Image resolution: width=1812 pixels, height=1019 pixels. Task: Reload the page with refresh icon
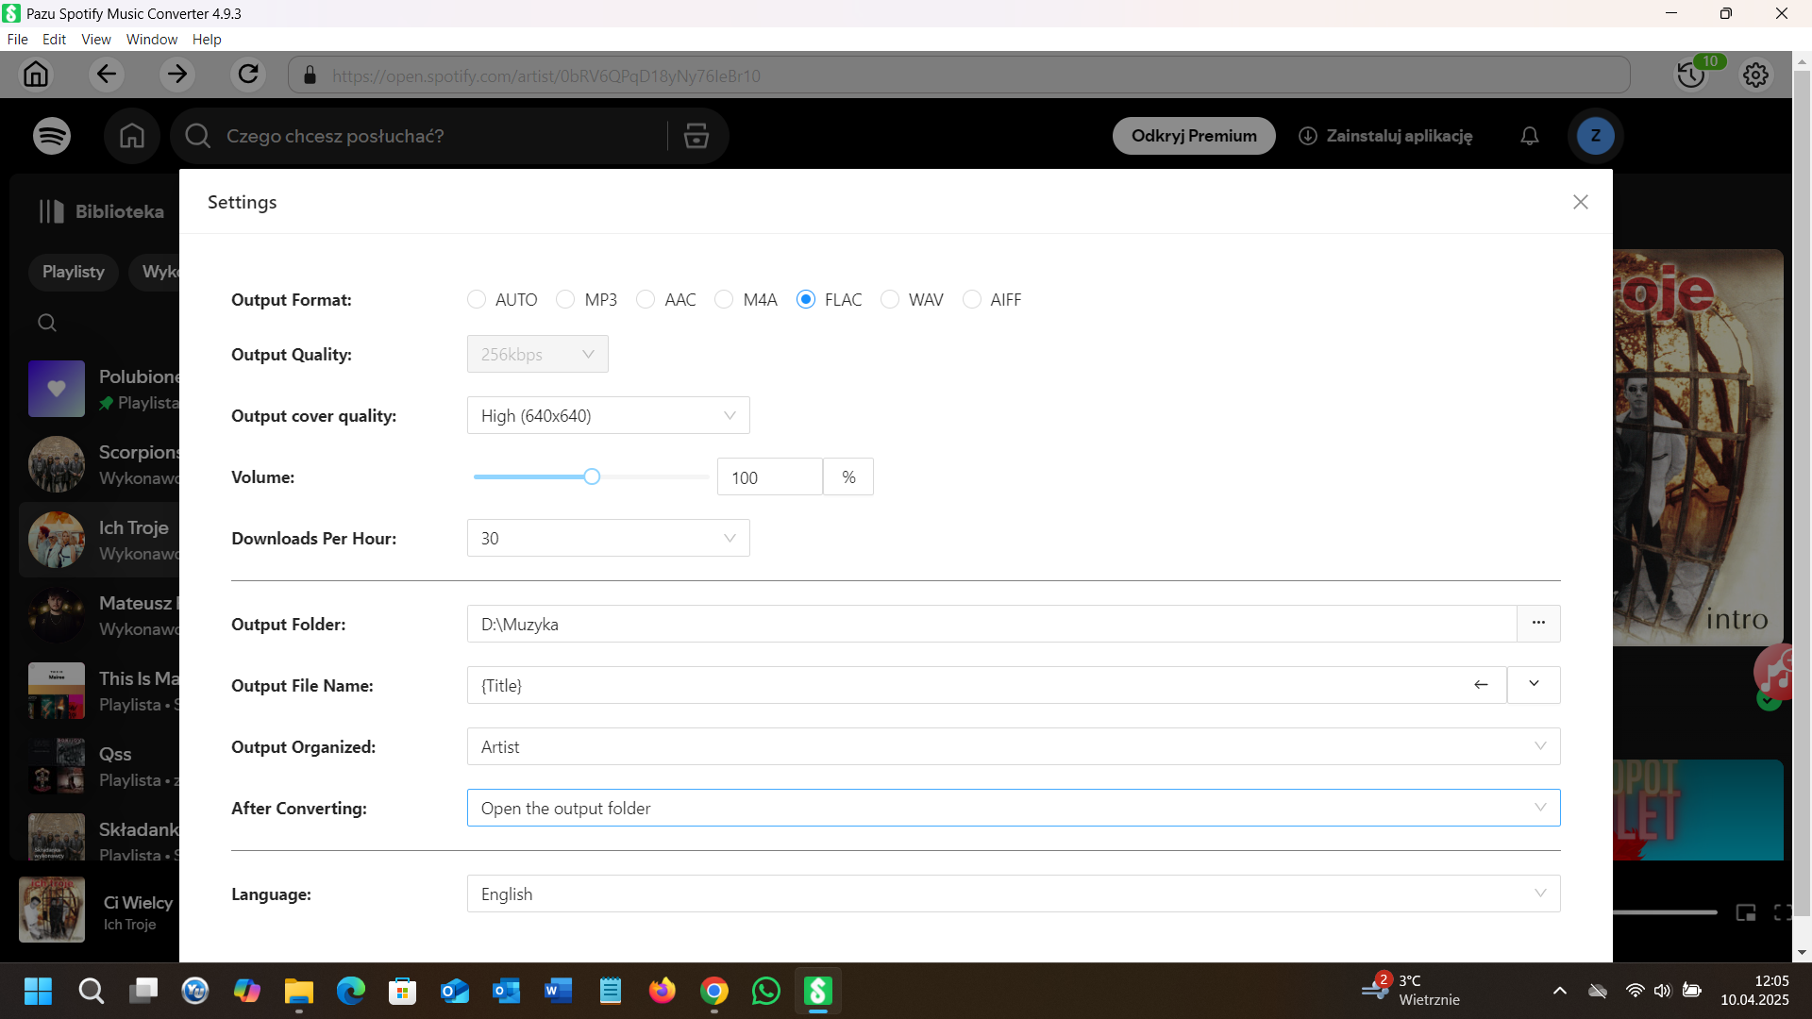pyautogui.click(x=248, y=75)
